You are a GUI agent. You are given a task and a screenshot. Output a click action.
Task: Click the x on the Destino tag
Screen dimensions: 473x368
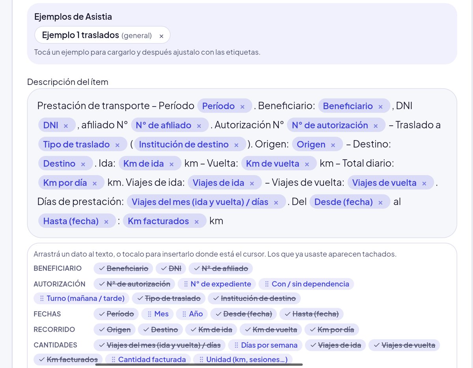pyautogui.click(x=83, y=164)
